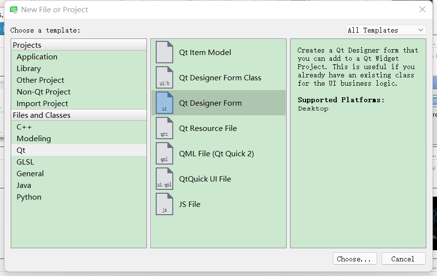
Task: Click the Choose... button
Action: 355,258
